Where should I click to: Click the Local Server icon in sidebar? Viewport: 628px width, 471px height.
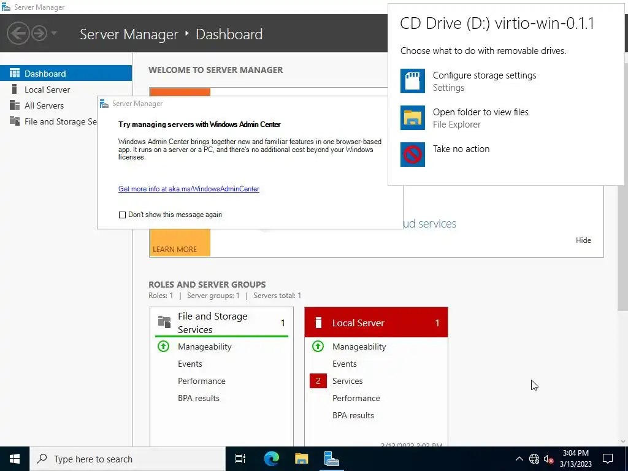pyautogui.click(x=15, y=89)
